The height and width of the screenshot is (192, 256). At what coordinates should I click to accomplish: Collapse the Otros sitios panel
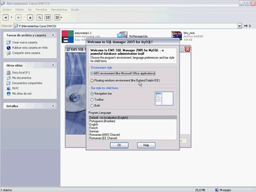click(x=53, y=65)
